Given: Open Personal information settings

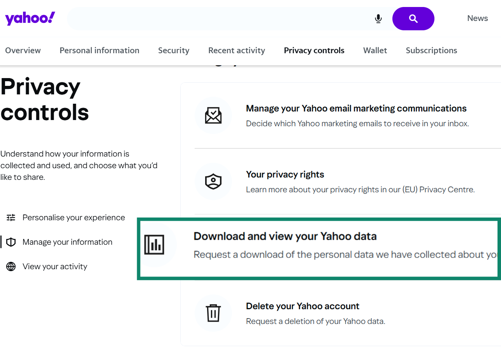Looking at the screenshot, I should tap(99, 51).
